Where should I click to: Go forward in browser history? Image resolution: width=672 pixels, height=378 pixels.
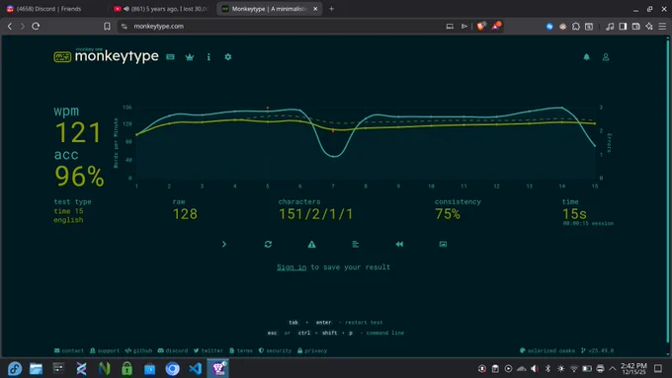(23, 26)
